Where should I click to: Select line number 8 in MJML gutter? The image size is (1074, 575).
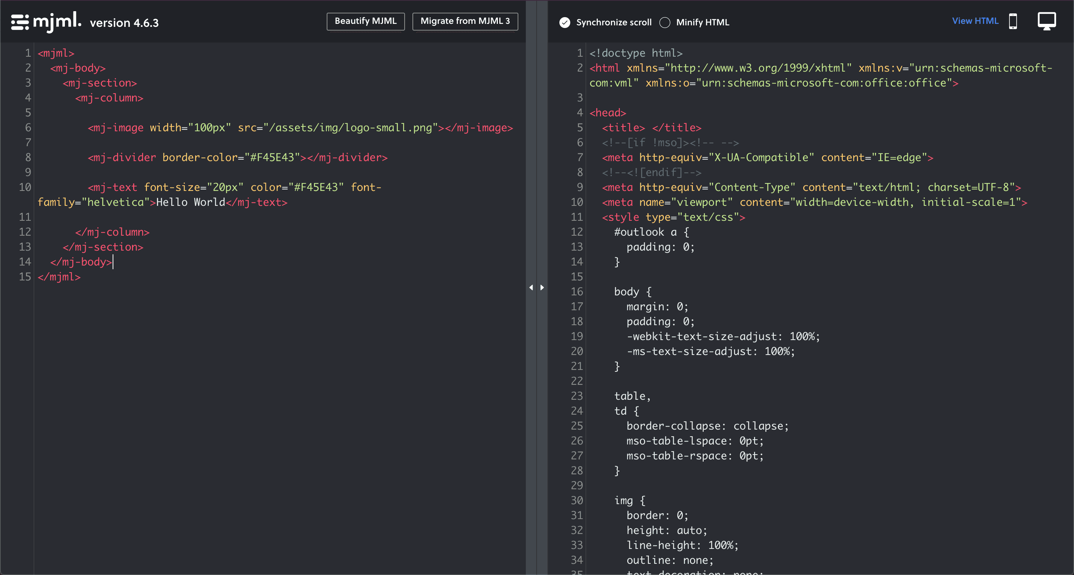(28, 158)
